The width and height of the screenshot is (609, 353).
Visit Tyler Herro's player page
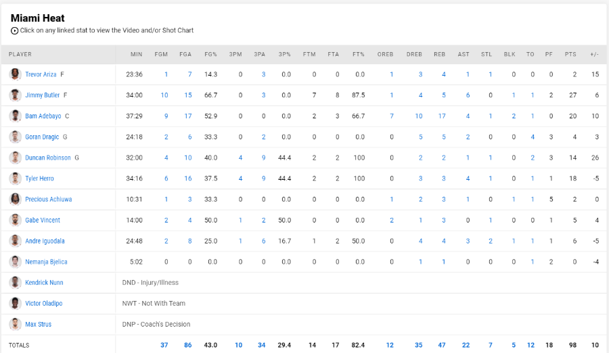[40, 179]
